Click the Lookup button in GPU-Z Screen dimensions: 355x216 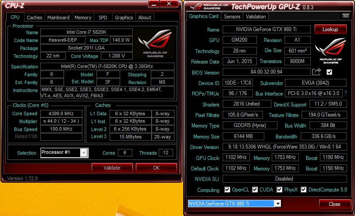coord(330,29)
